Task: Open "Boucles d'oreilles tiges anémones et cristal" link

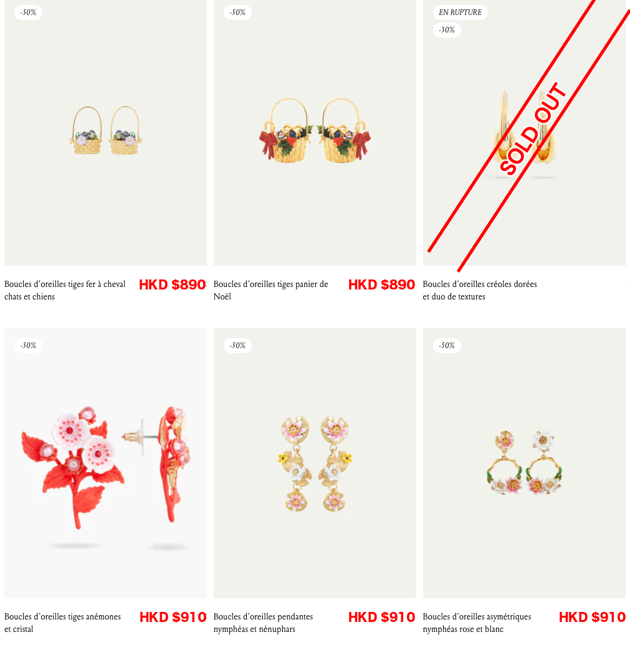Action: click(62, 623)
